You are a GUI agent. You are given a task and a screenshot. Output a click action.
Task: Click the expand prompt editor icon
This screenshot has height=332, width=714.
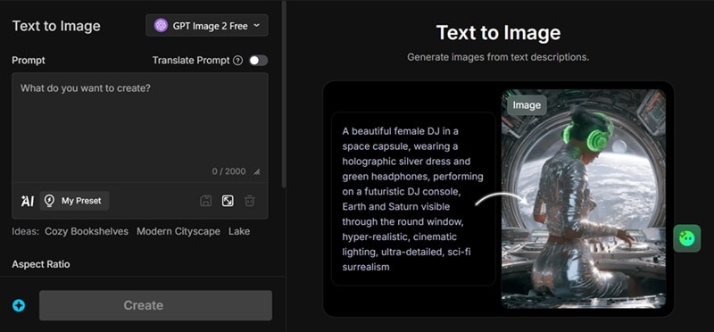(228, 201)
